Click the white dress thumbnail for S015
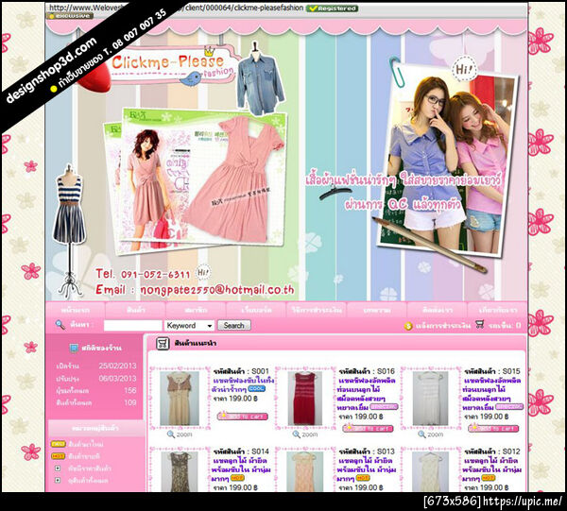 coord(431,399)
